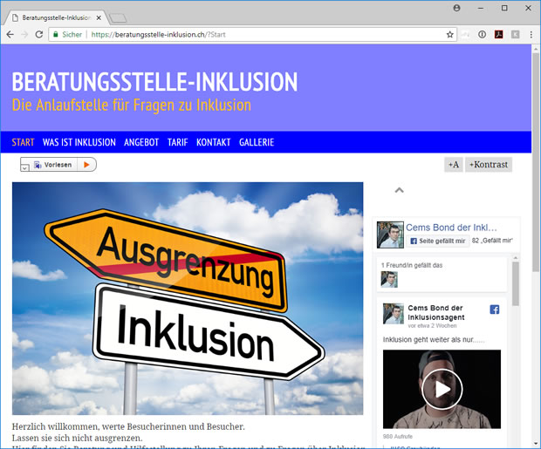
Task: Click the Facebook 'Seite gefällt mir' button
Action: tap(437, 241)
